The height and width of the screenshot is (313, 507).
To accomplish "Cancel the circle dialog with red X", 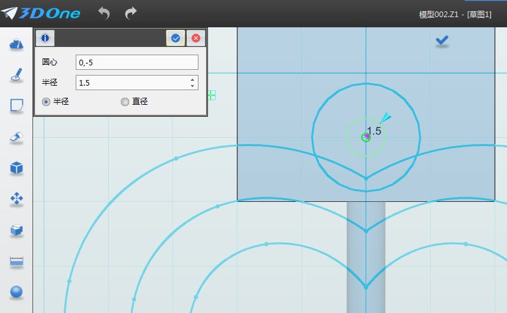I will pos(196,38).
